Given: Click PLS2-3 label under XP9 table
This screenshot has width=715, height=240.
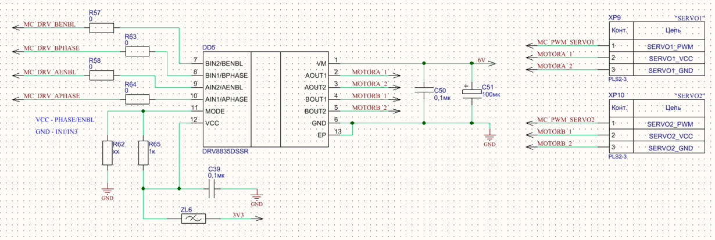Looking at the screenshot, I should (x=617, y=79).
